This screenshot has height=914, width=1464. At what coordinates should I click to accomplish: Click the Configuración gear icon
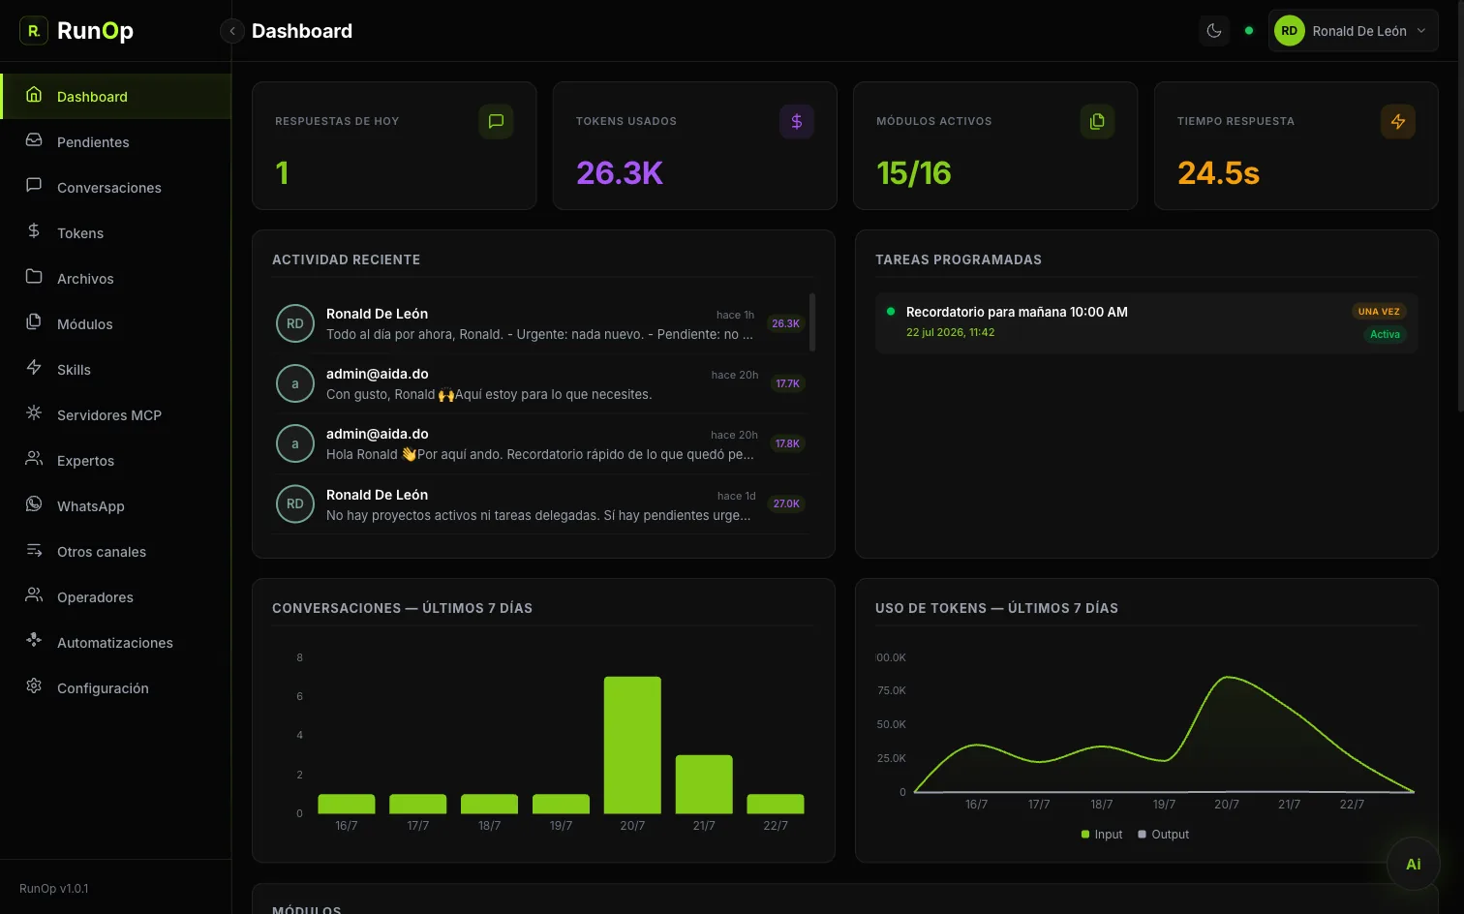[x=34, y=686]
